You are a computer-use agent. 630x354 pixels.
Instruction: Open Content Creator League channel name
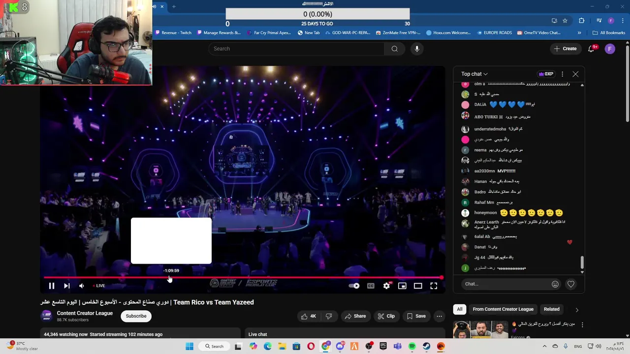85,313
